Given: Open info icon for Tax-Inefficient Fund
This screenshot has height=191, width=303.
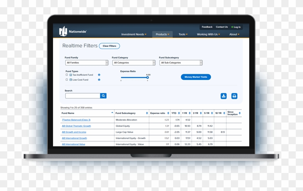Looking at the screenshot, I should click(99, 75).
